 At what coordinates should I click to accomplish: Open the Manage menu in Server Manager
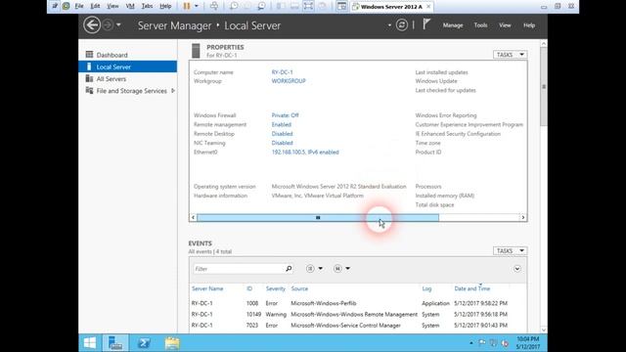pyautogui.click(x=453, y=25)
